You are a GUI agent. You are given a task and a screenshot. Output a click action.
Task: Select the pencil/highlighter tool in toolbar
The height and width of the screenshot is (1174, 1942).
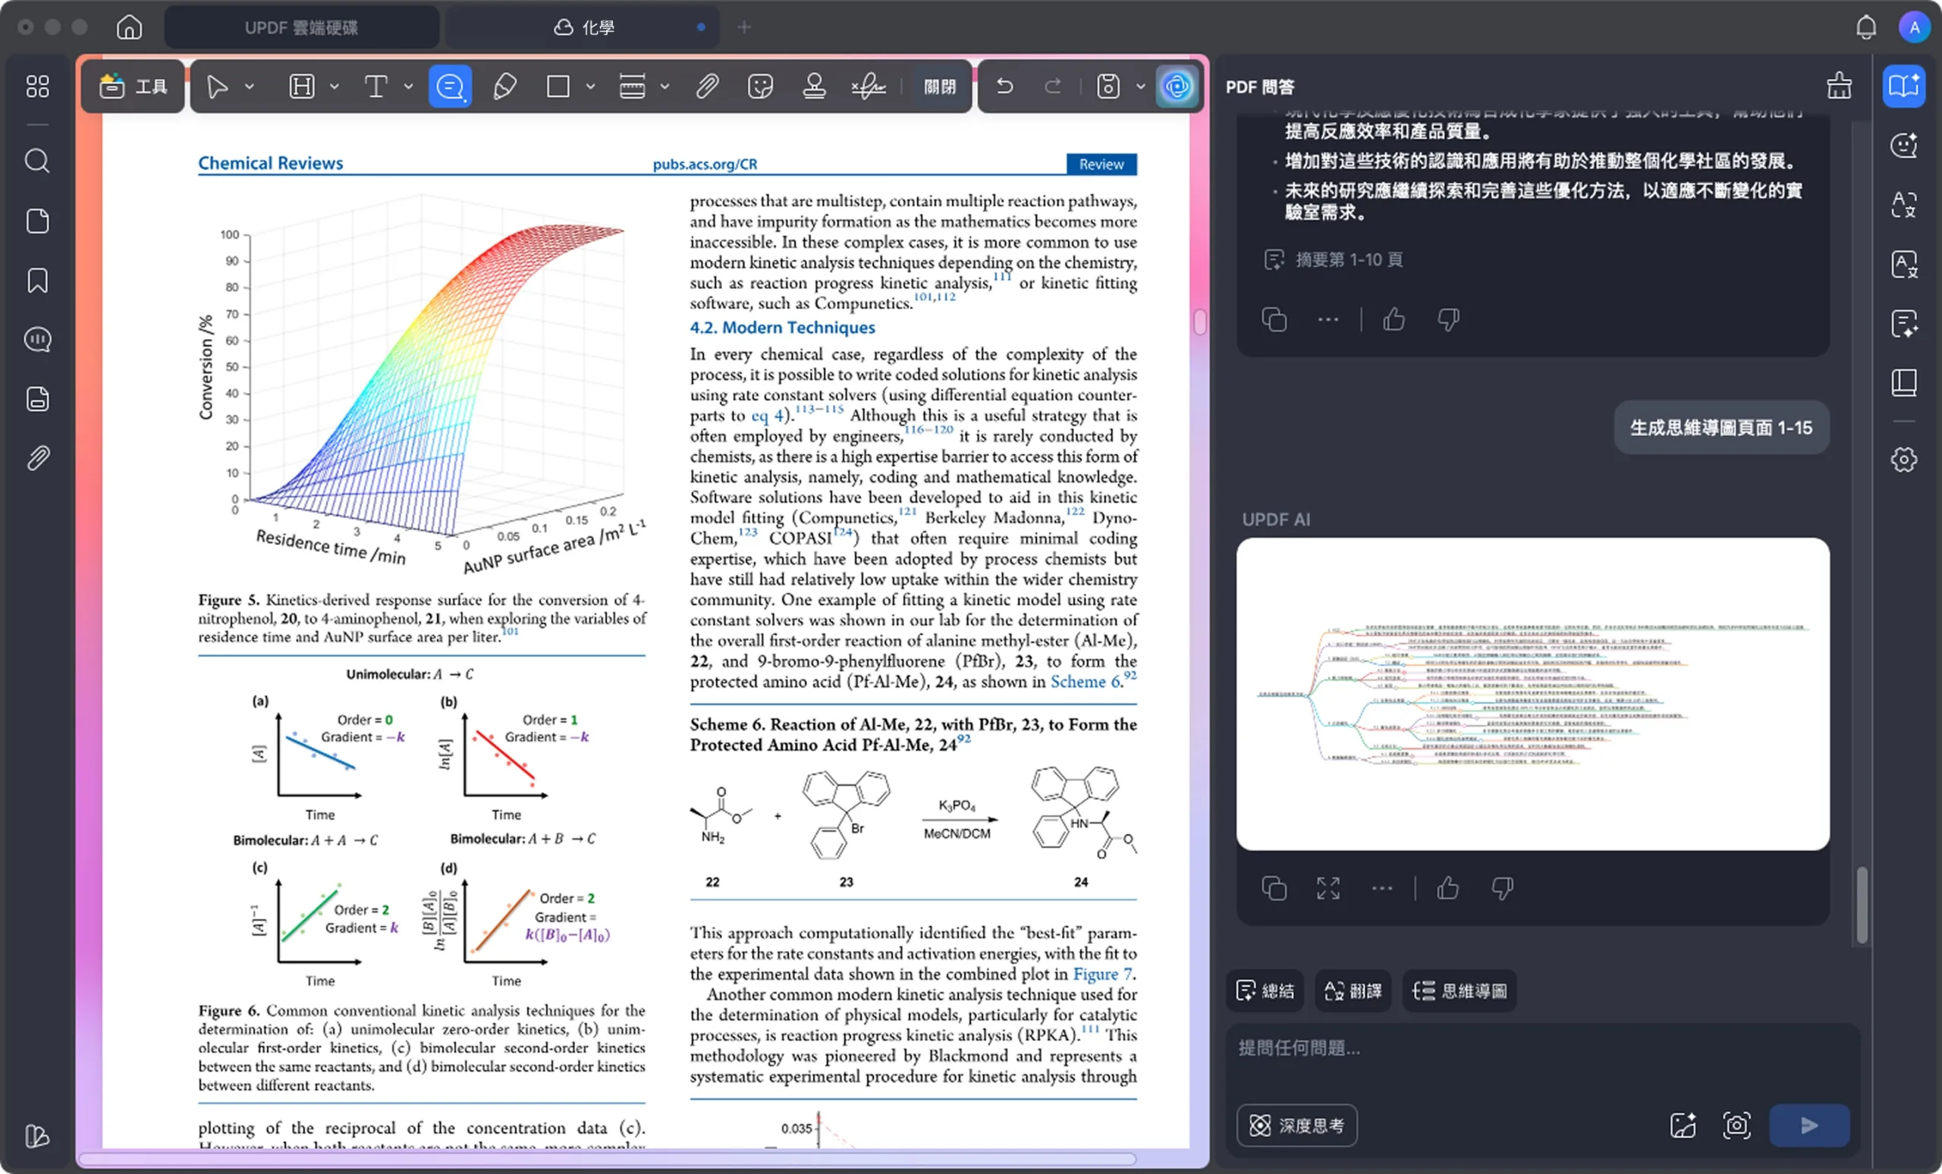(504, 86)
